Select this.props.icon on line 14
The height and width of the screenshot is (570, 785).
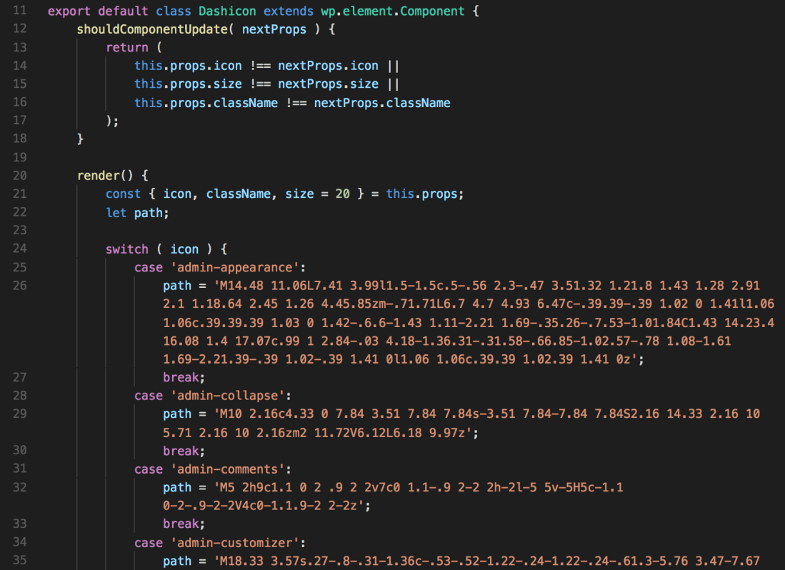tap(186, 65)
